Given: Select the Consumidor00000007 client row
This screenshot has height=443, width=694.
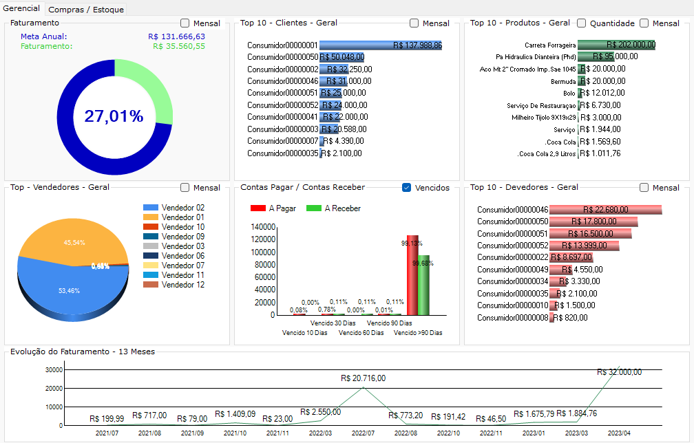Looking at the screenshot, I should click(x=306, y=142).
